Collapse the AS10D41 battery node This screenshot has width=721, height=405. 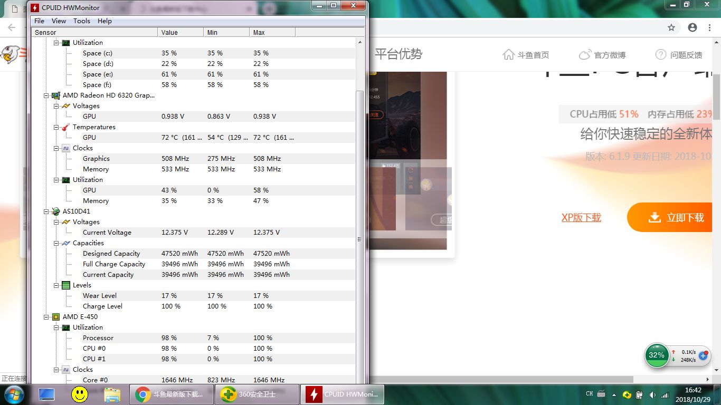coord(46,211)
